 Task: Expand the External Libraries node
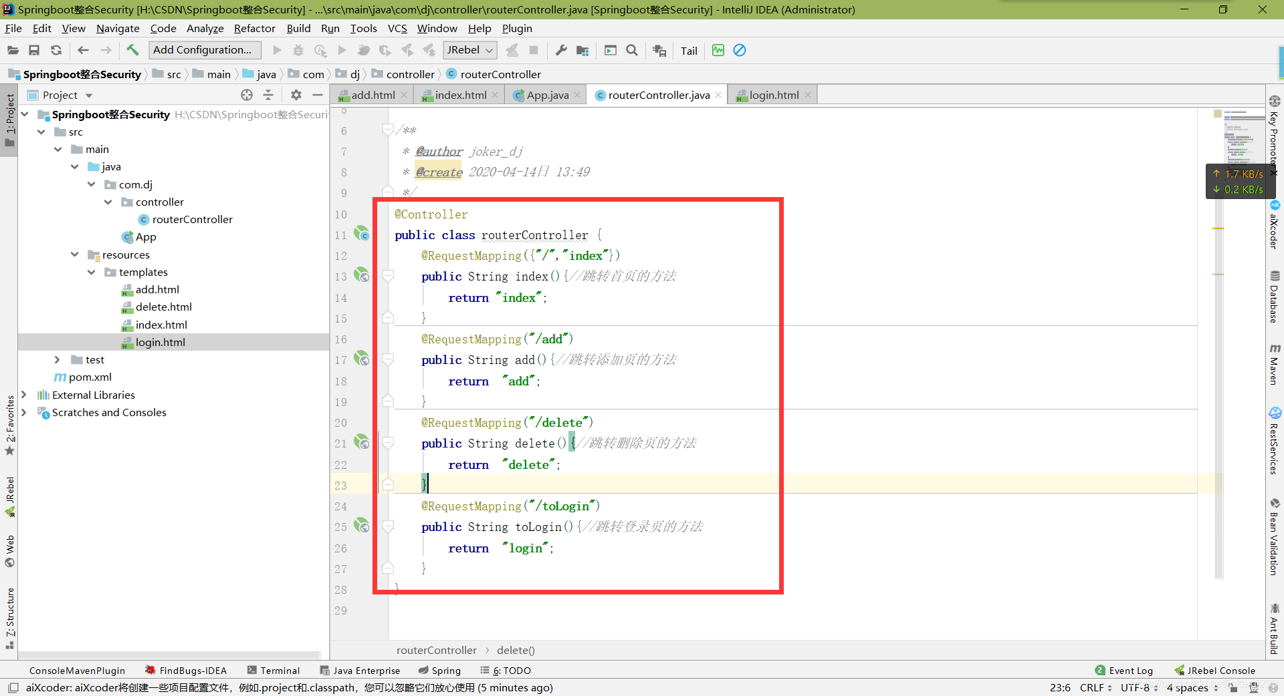(x=24, y=395)
